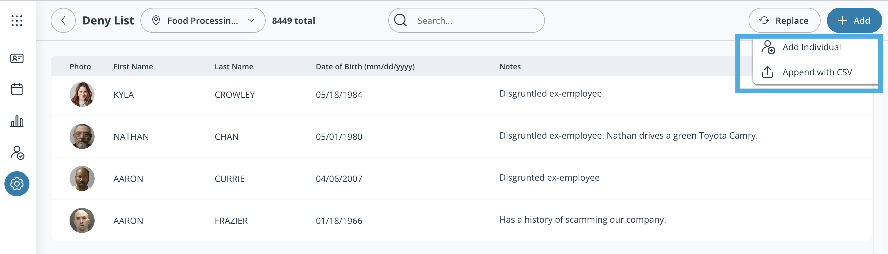Click the Last Name column header
This screenshot has width=888, height=254.
point(234,66)
